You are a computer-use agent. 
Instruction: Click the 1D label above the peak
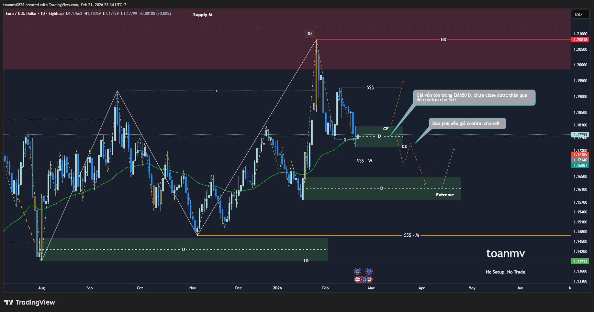(x=309, y=34)
